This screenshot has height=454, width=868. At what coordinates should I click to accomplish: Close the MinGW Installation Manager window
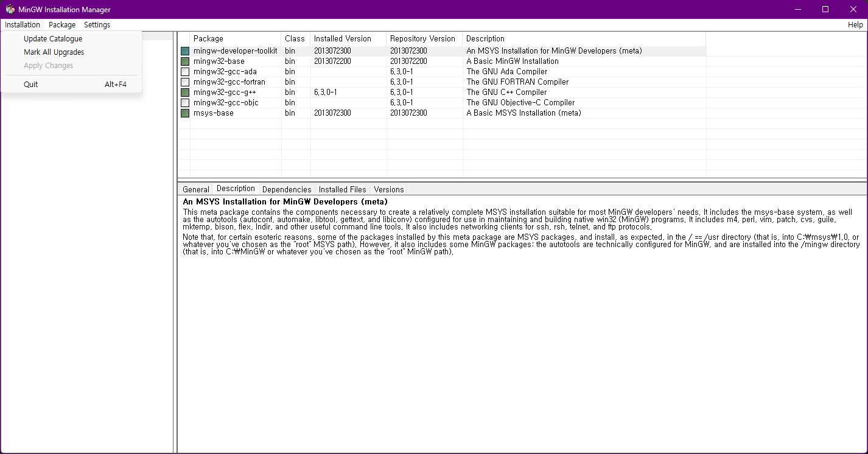(853, 9)
